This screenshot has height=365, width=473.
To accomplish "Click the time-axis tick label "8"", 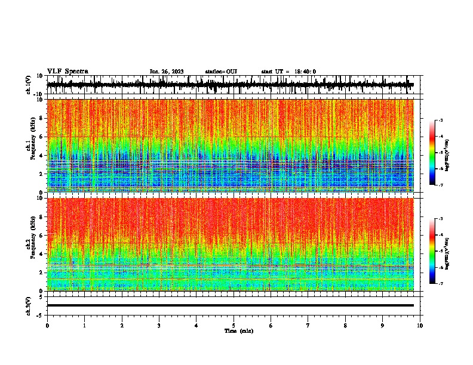I will pos(345,326).
